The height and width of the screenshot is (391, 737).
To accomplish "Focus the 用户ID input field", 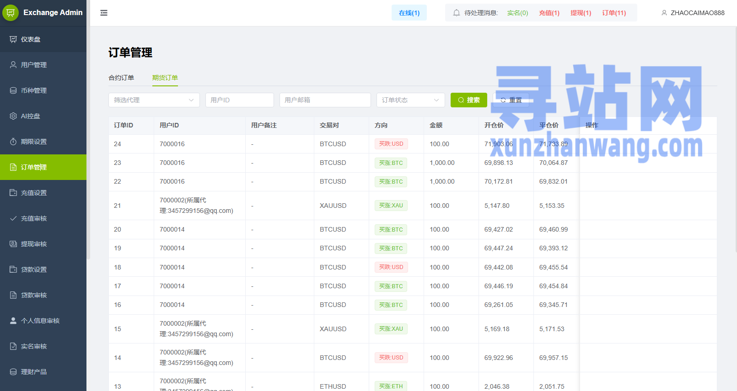I will [x=240, y=100].
